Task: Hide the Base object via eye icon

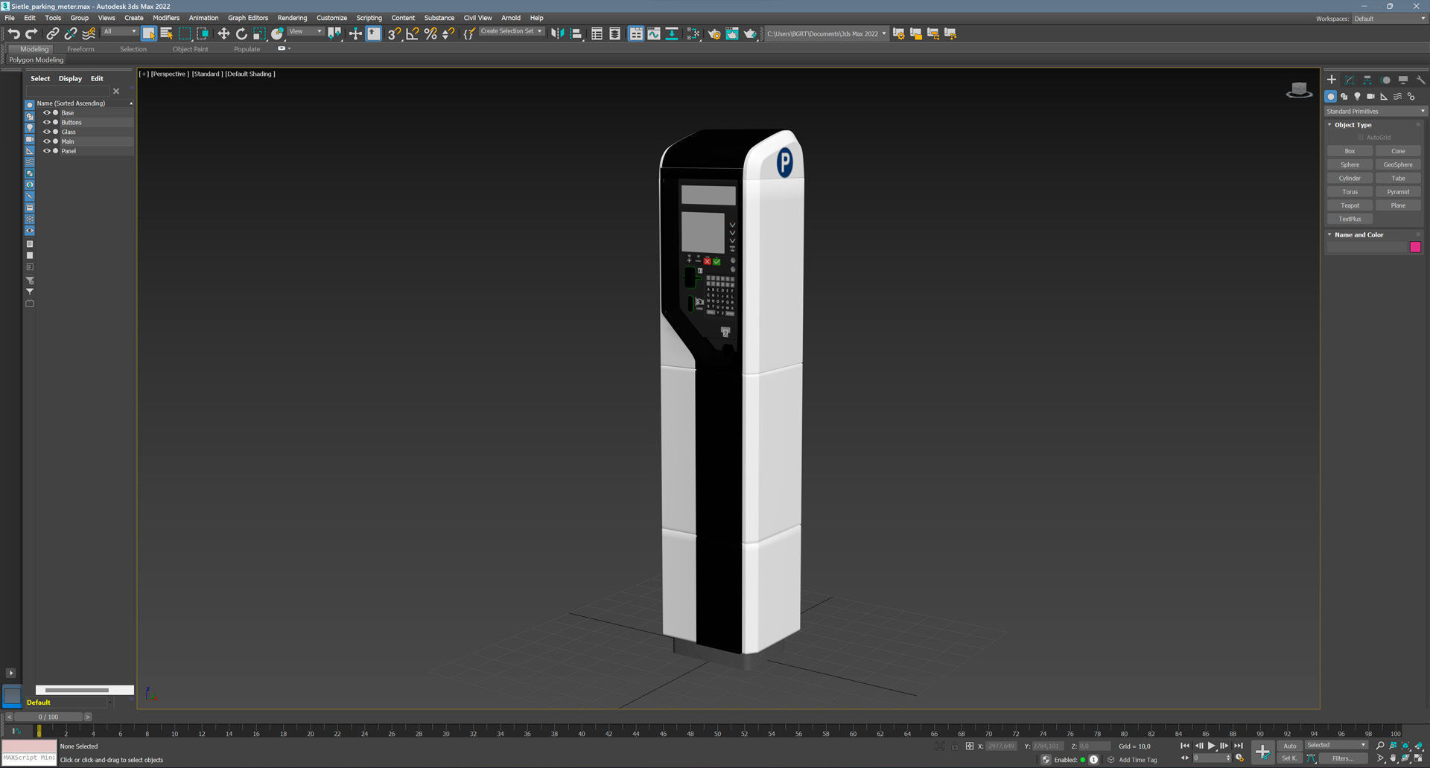Action: tap(47, 113)
